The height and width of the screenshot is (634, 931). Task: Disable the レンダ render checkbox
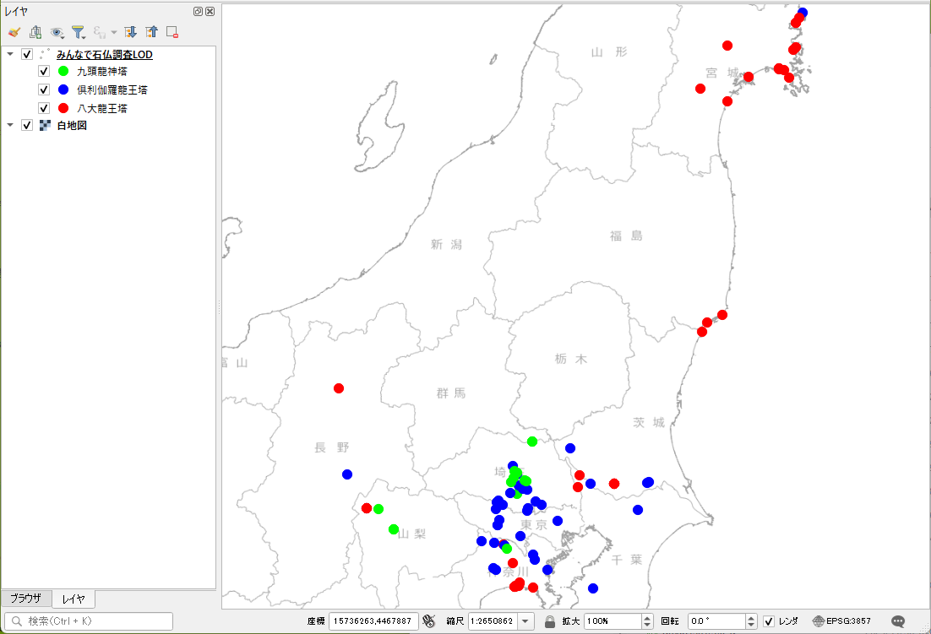tap(768, 621)
